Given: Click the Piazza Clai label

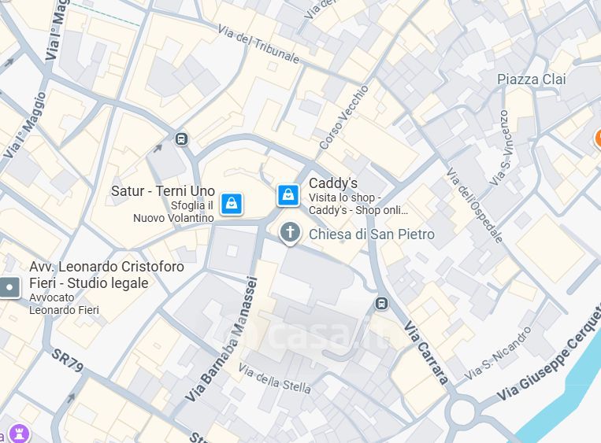Looking at the screenshot, I should 531,79.
